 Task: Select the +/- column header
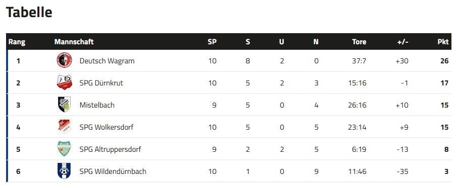click(x=403, y=42)
